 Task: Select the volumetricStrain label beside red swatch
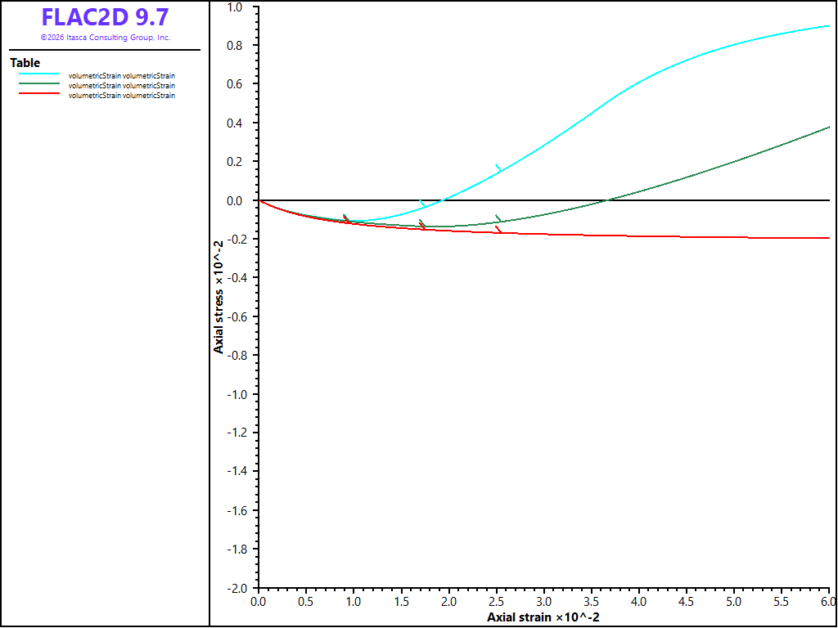[122, 96]
